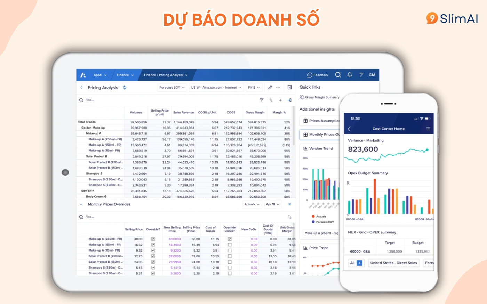The width and height of the screenshot is (487, 304).
Task: Enable Override COGS? for Make-up A (150ml - FR)
Action: coord(230,245)
